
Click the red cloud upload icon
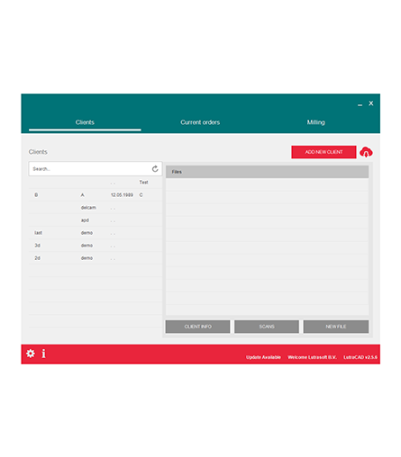[x=366, y=152]
